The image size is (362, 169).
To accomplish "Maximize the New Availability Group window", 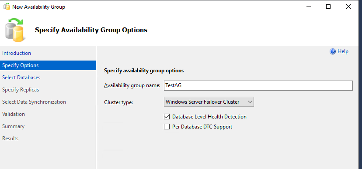I will [x=328, y=7].
